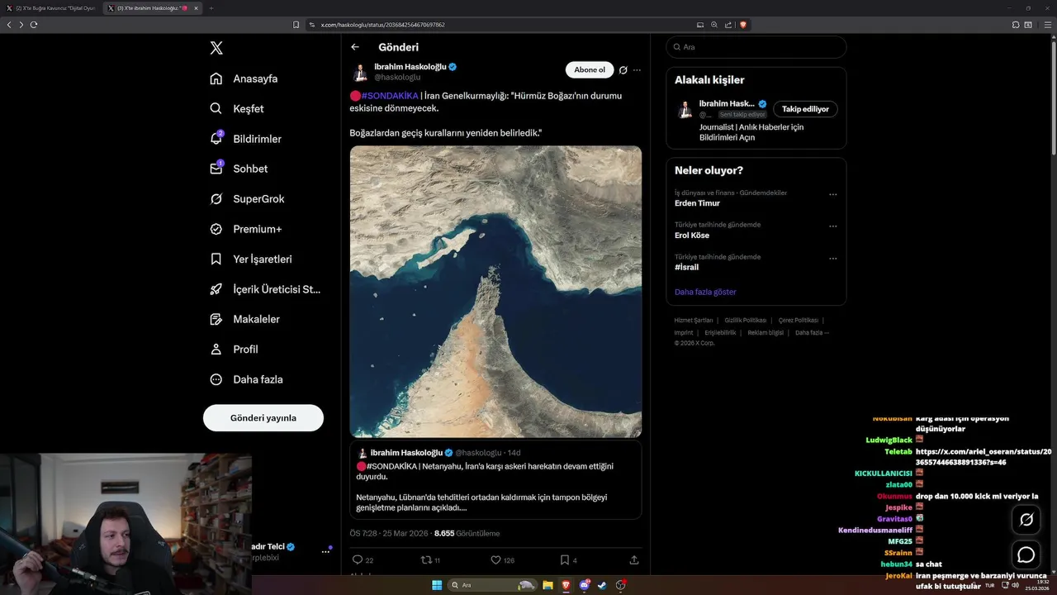The height and width of the screenshot is (595, 1057).
Task: Open Erol Köse trend
Action: [692, 236]
